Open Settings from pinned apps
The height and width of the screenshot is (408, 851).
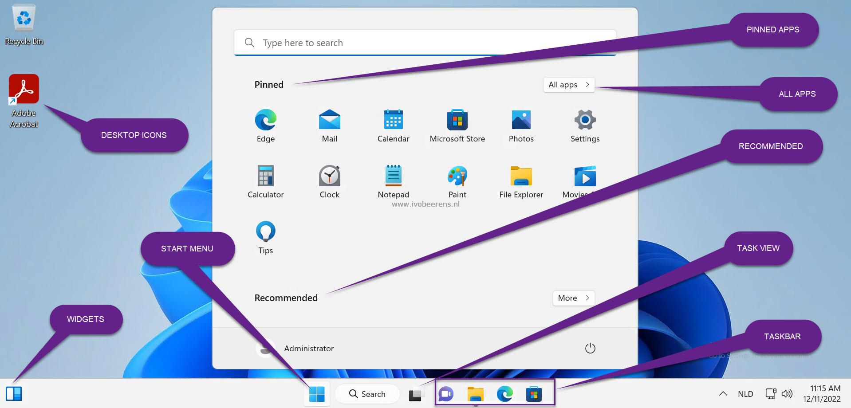click(x=585, y=126)
